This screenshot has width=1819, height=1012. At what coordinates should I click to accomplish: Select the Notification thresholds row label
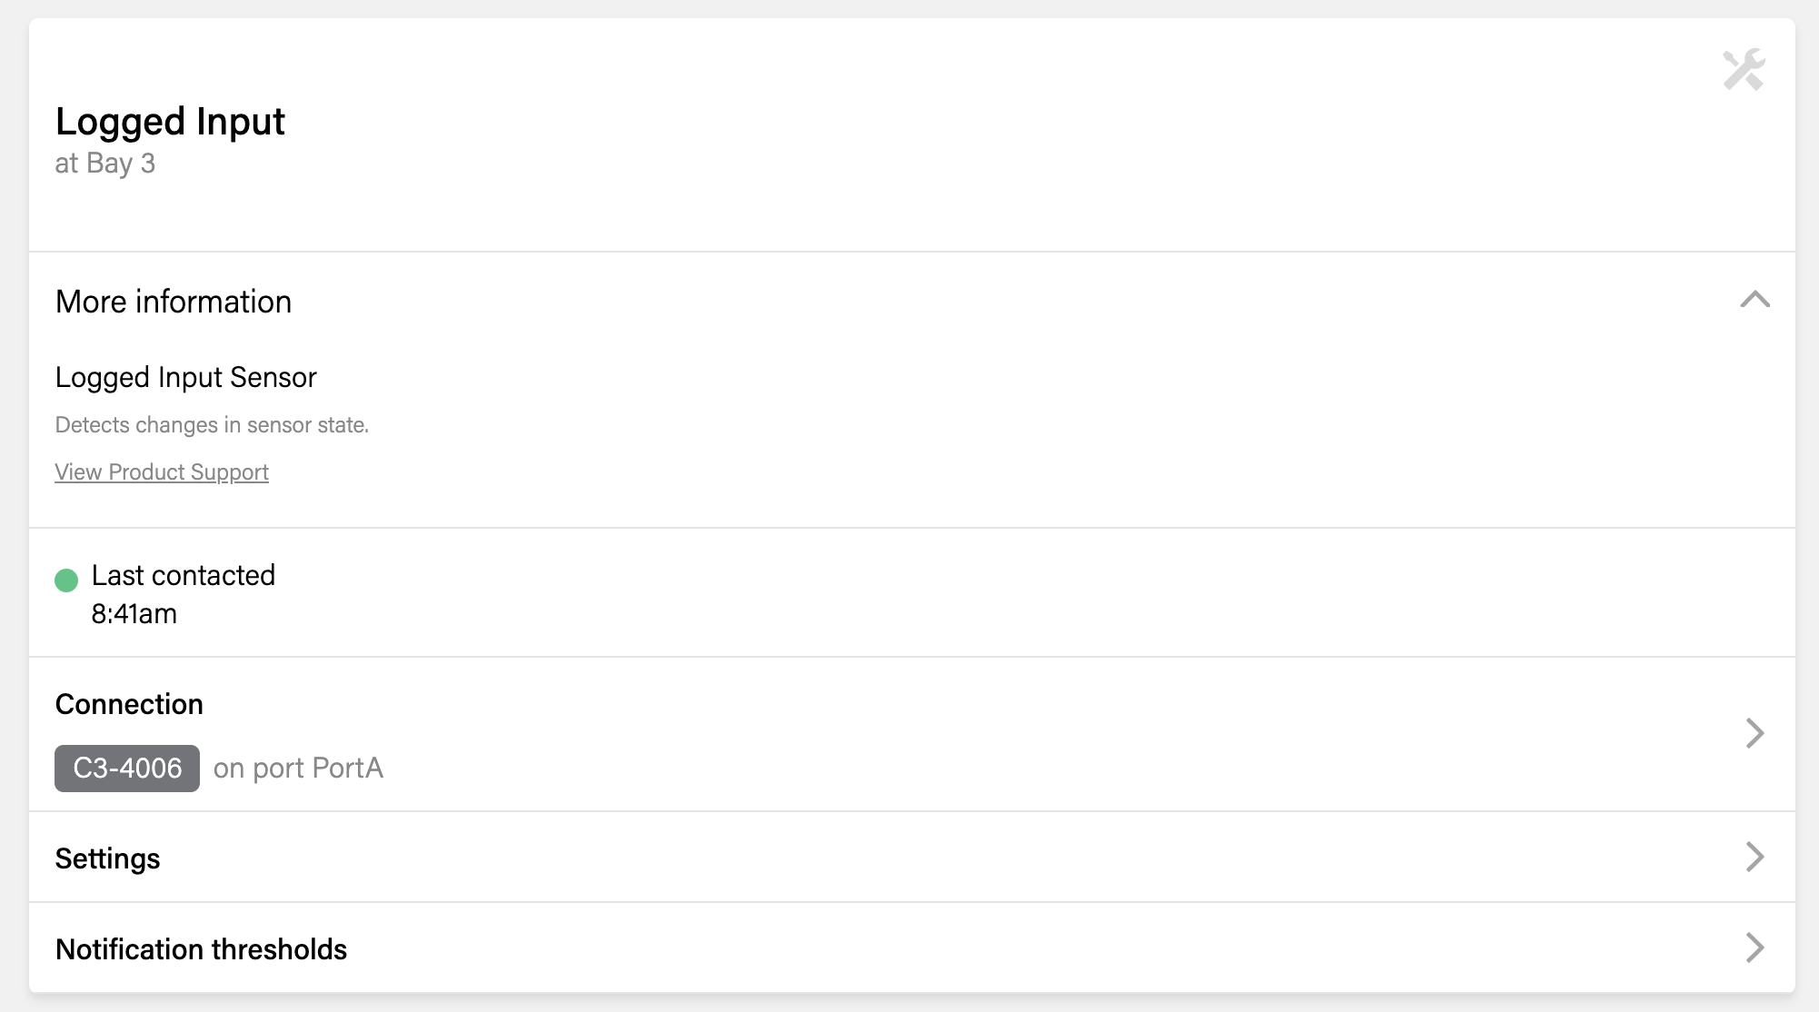point(201,949)
